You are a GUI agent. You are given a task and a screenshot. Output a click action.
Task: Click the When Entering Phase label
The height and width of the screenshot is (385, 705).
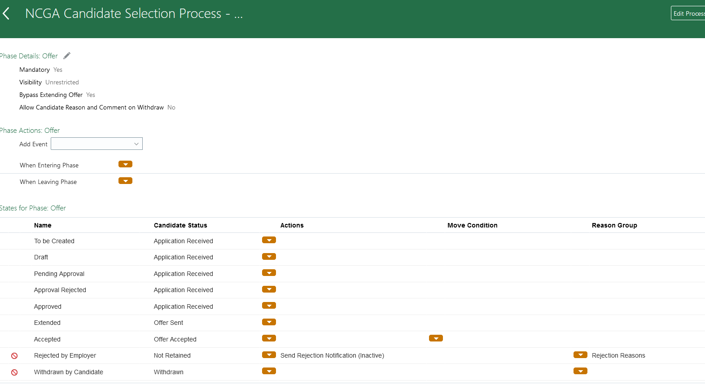click(x=49, y=165)
